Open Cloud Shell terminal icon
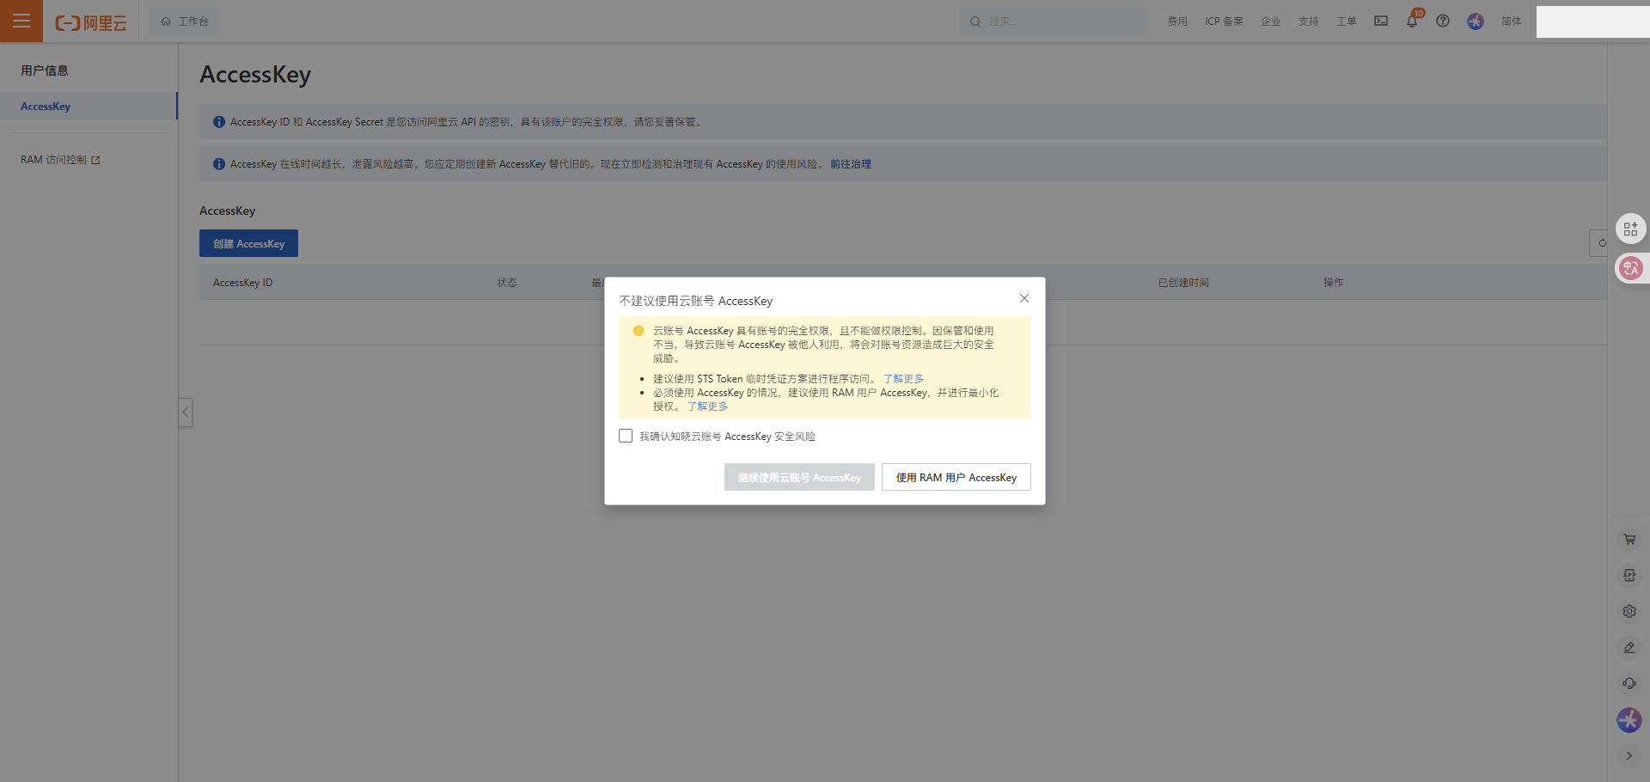 (1380, 21)
